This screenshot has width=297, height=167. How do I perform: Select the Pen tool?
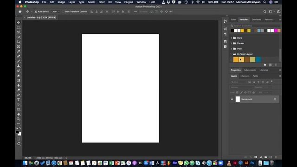click(19, 95)
